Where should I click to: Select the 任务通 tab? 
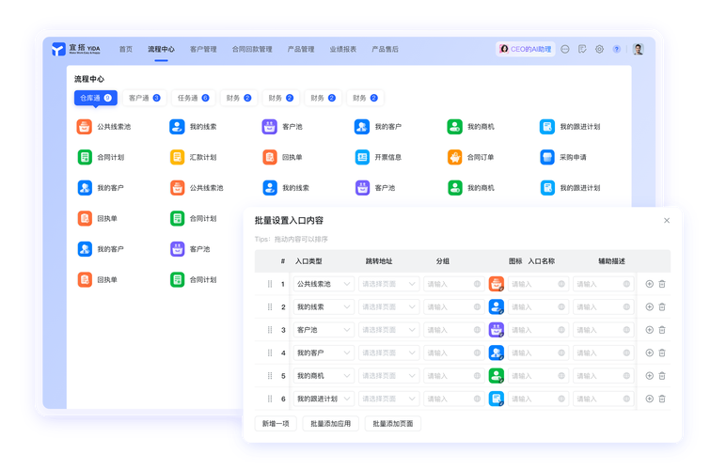click(193, 98)
